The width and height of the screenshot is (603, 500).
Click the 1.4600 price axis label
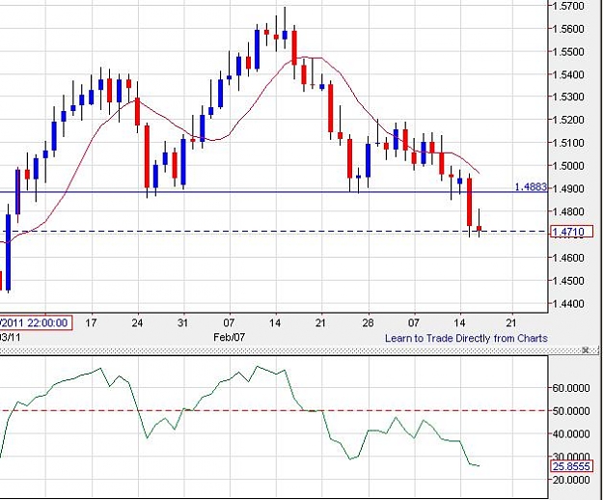(x=568, y=258)
